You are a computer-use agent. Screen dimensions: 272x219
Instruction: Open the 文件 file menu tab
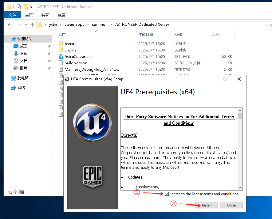pyautogui.click(x=12, y=15)
